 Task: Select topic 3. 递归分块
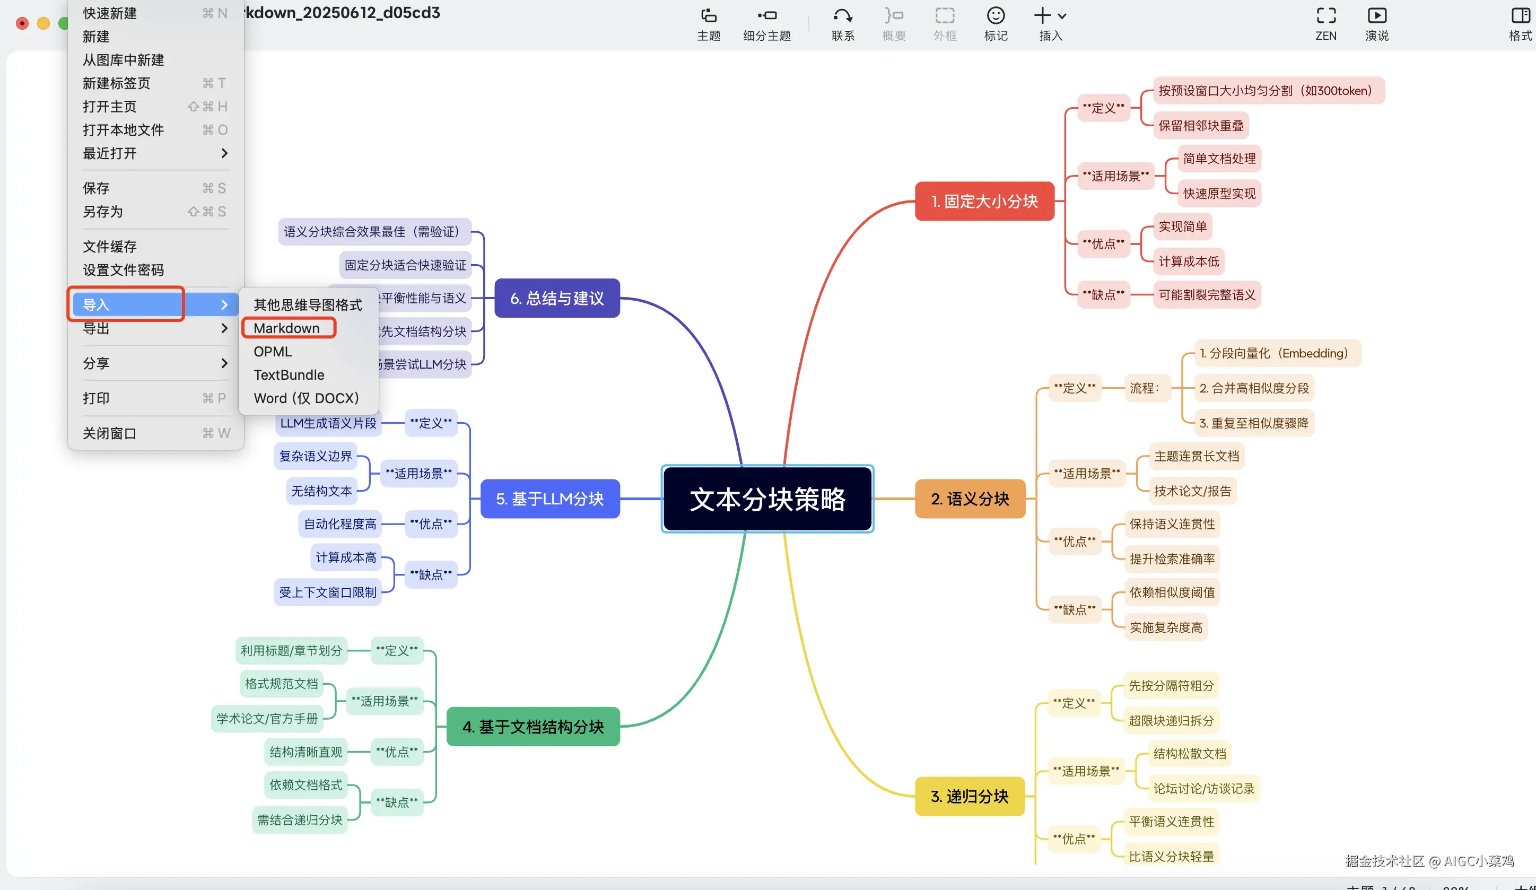[970, 796]
